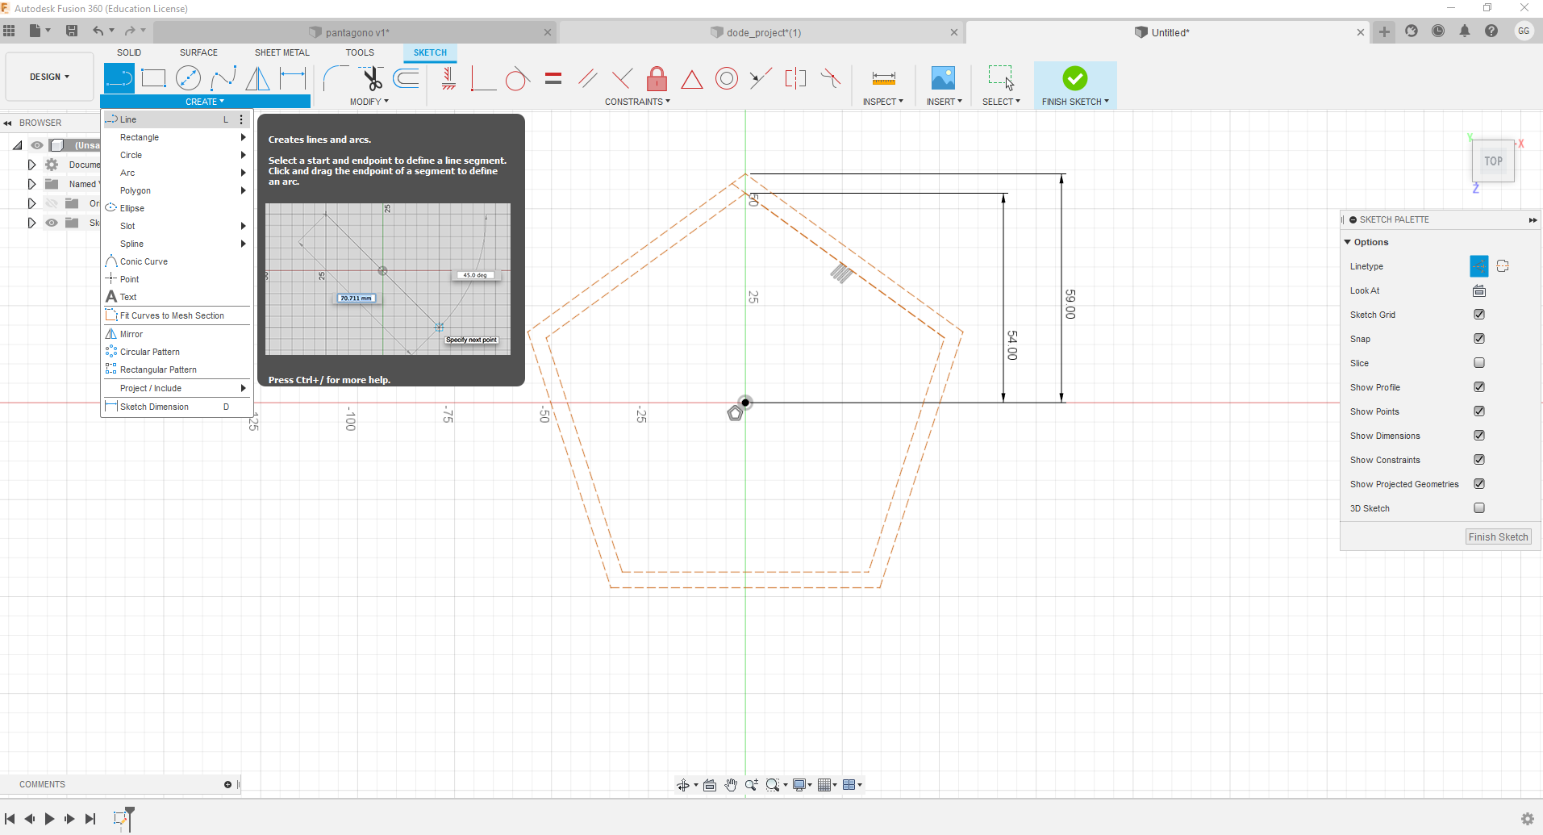Choose the Offset tool icon
This screenshot has height=835, width=1543.
407,78
